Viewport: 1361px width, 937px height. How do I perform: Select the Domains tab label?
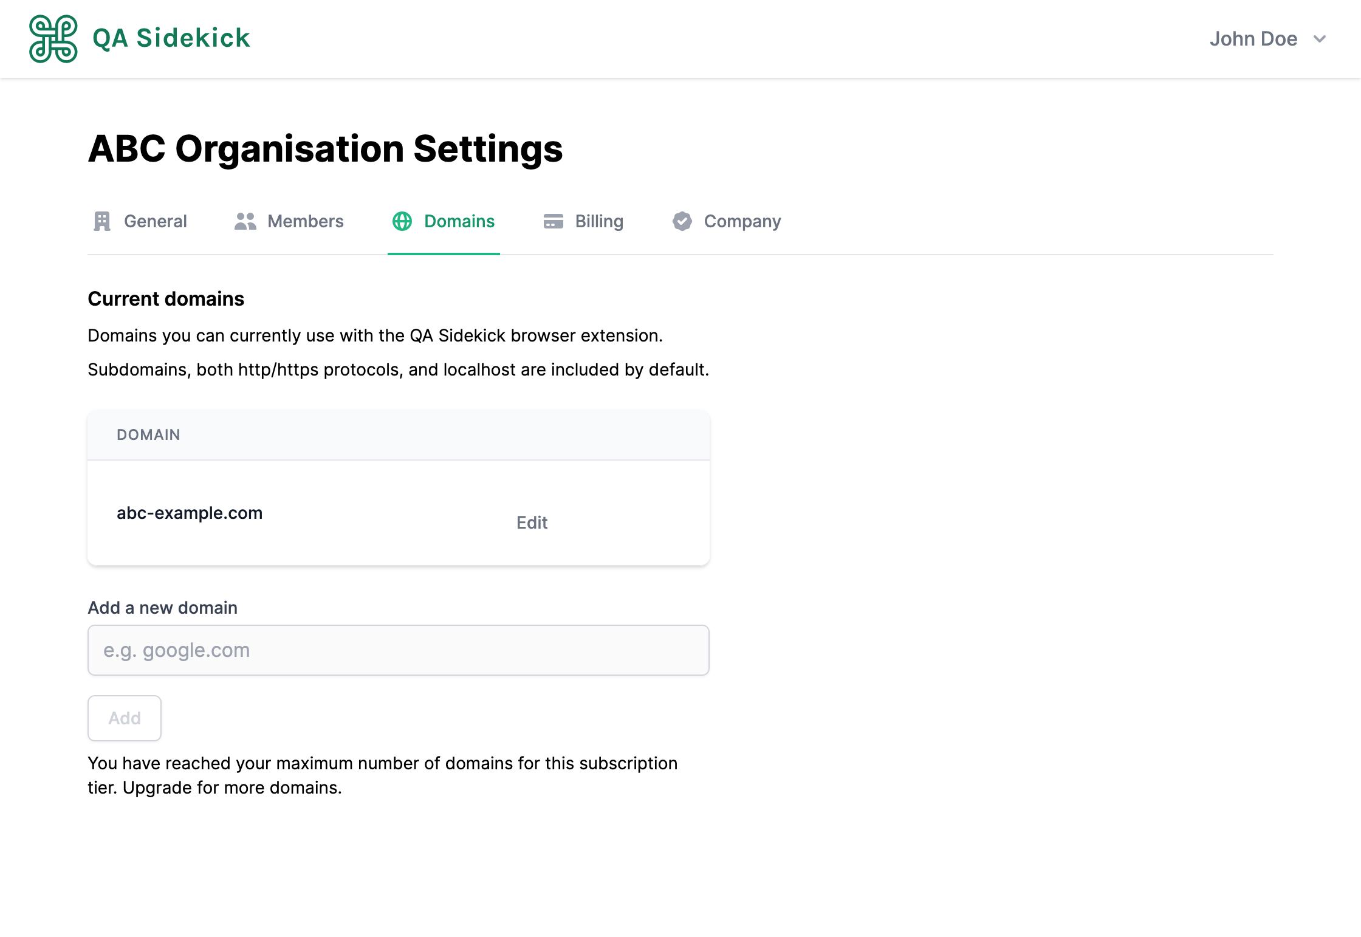[x=459, y=221]
